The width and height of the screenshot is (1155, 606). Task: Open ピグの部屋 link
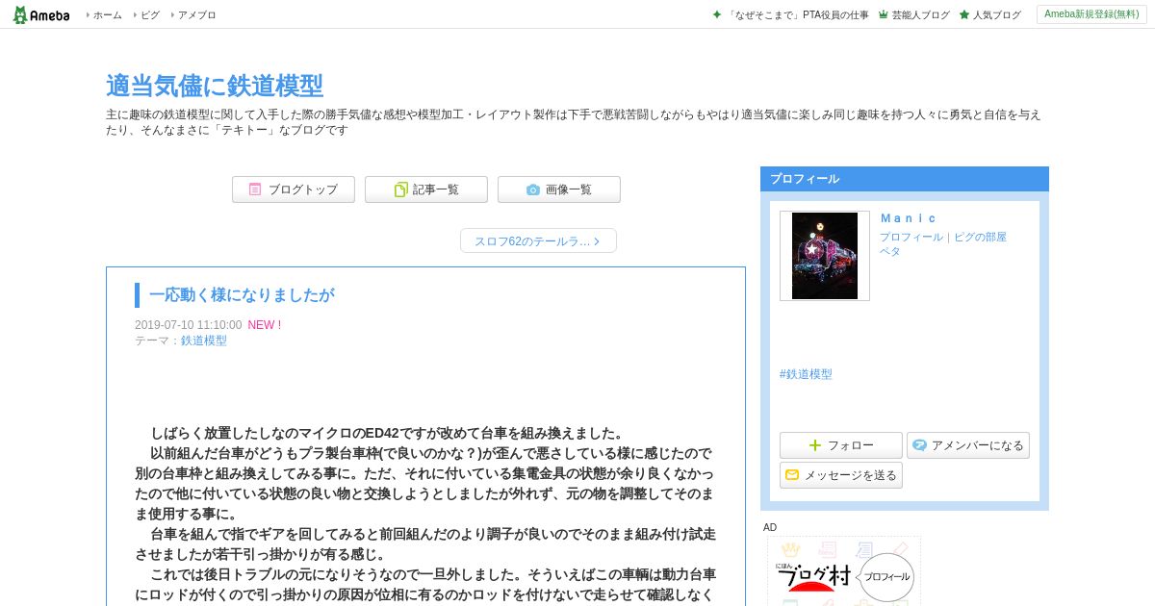point(980,237)
